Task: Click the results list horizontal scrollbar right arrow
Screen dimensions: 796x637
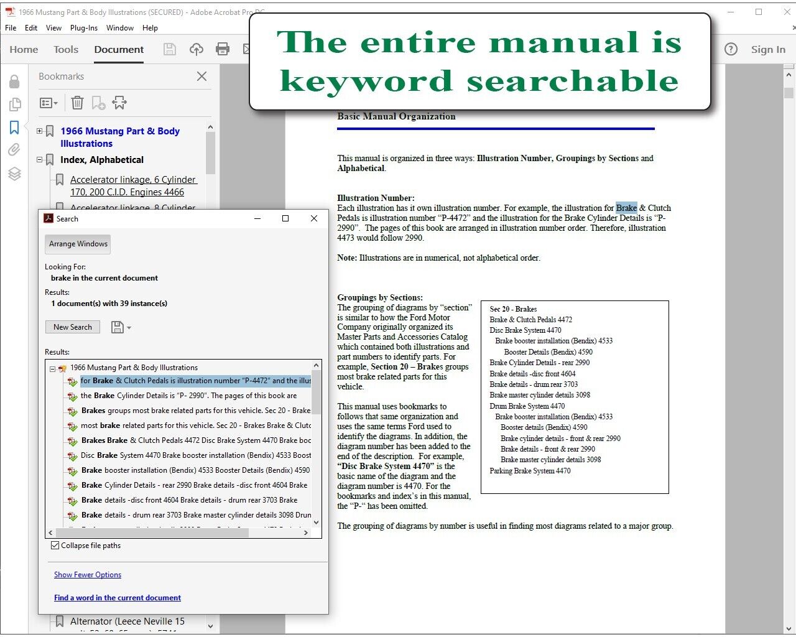Action: point(305,533)
